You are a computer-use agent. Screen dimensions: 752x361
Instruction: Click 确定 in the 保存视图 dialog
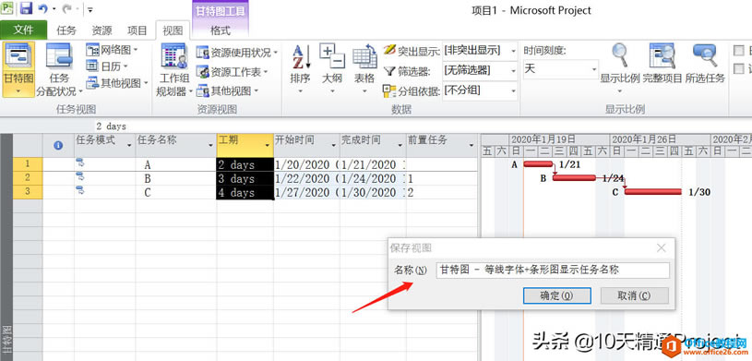click(556, 295)
